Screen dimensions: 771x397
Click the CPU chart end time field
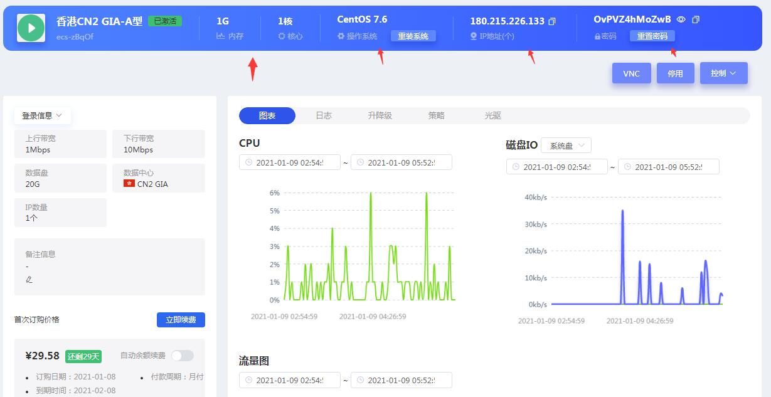click(401, 162)
